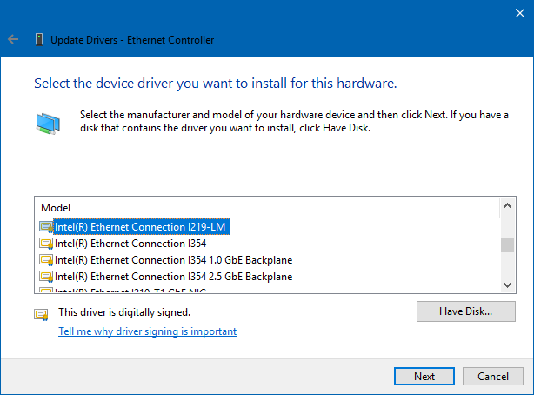This screenshot has height=395, width=534.
Task: Pick the I354 2.5 GbE Backplane driver
Action: (x=173, y=277)
